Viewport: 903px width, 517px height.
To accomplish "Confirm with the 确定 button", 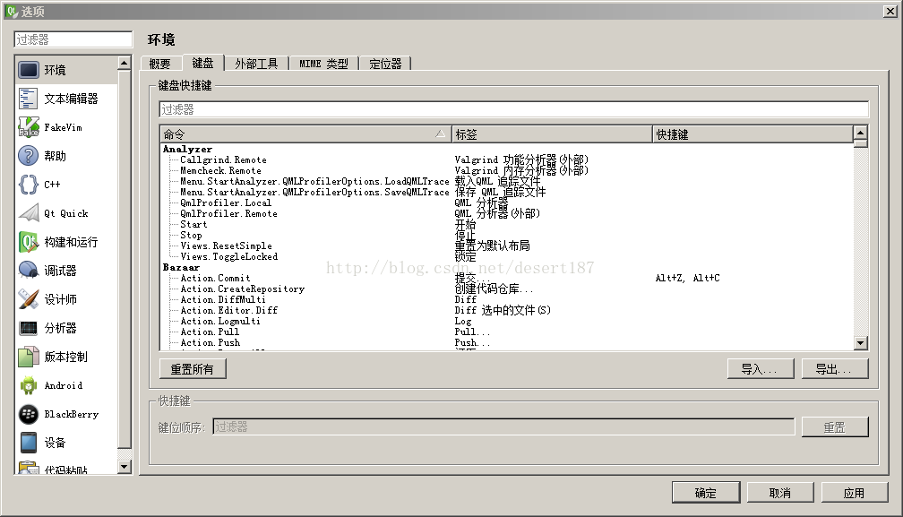I will pyautogui.click(x=706, y=493).
